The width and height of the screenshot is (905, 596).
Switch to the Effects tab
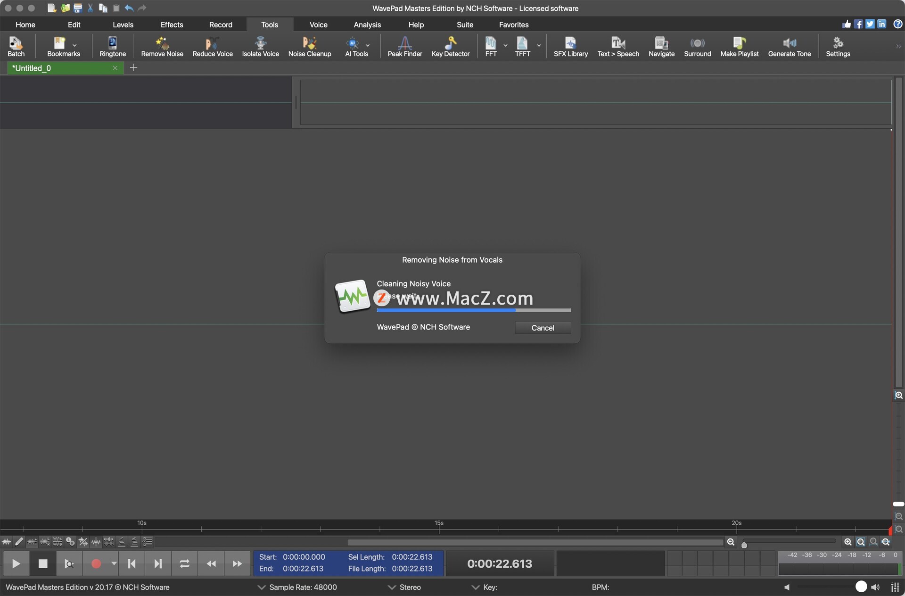tap(172, 25)
